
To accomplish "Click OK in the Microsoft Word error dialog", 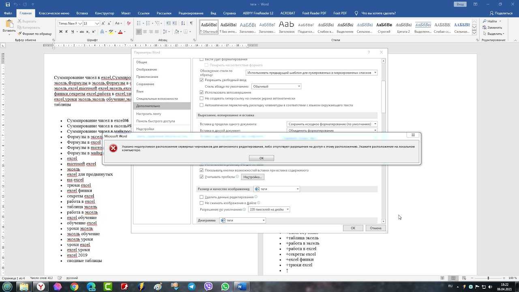I will pos(262,158).
